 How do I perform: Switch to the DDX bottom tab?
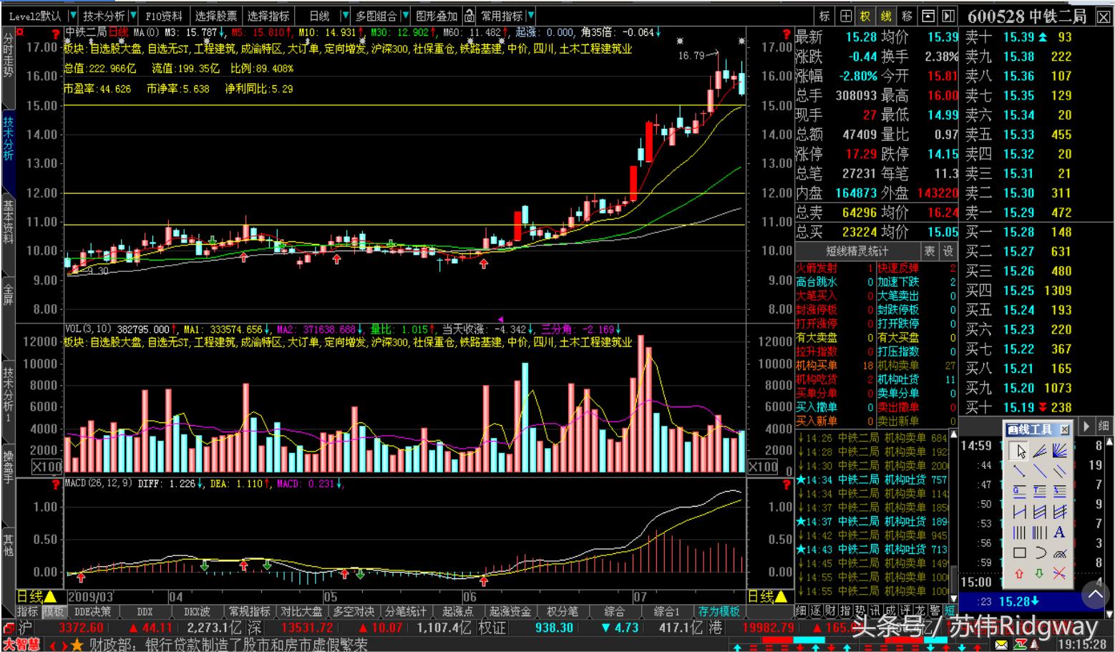(x=145, y=612)
